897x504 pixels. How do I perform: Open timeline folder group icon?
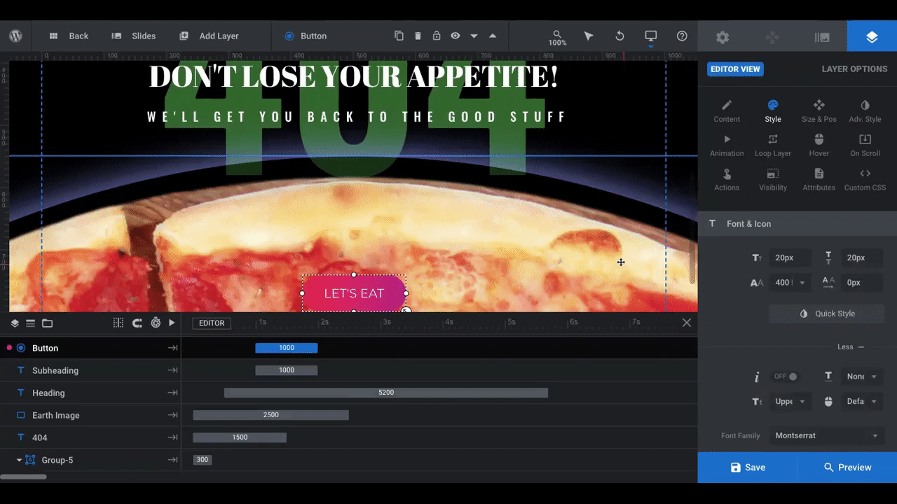[x=47, y=323]
